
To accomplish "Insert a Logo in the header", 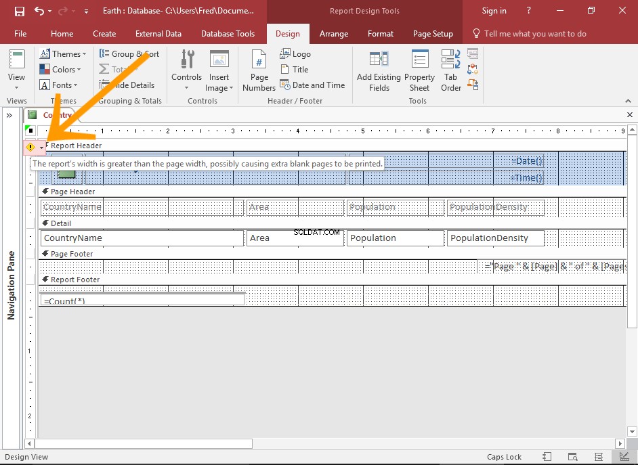I will click(295, 53).
